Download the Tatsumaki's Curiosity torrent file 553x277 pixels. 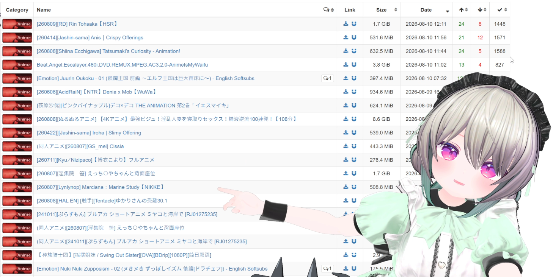pos(346,51)
